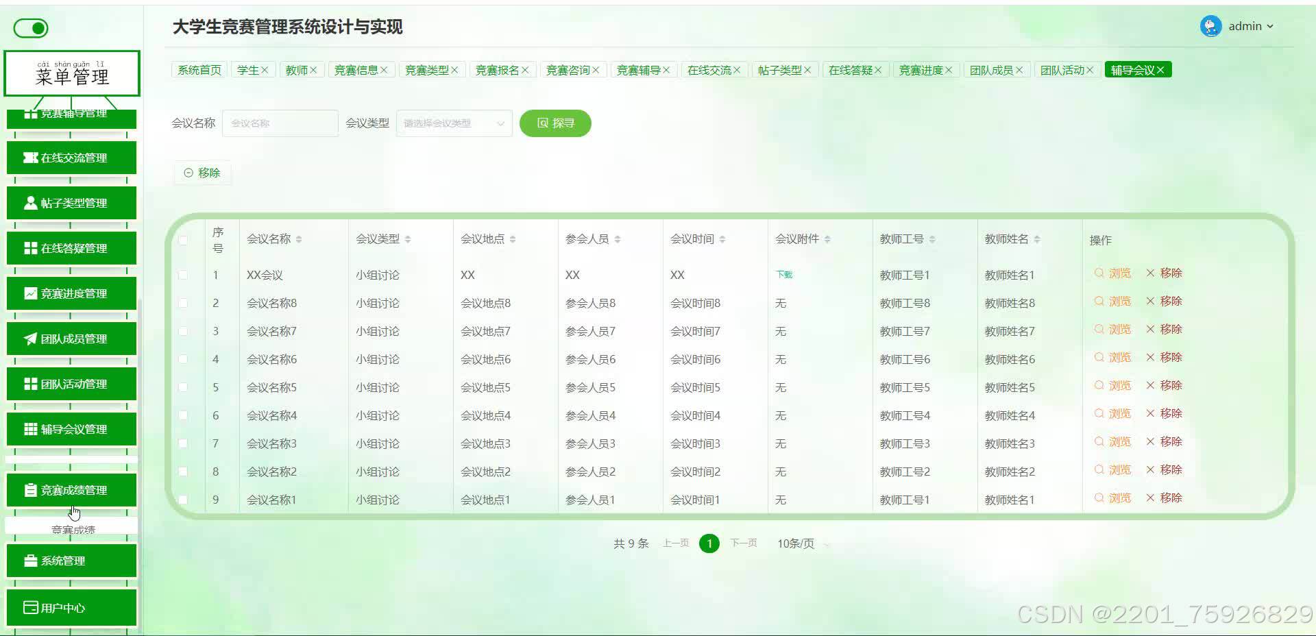Check the checkbox for XX会议 row

click(x=183, y=275)
